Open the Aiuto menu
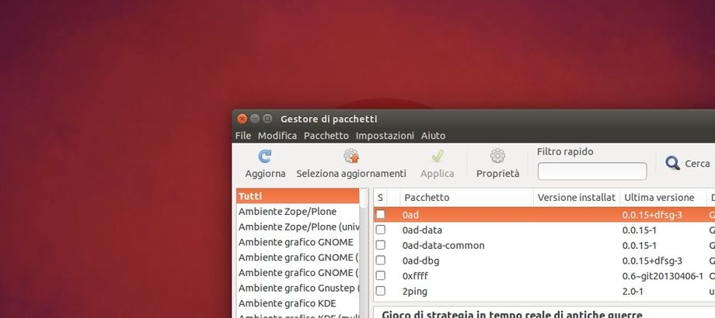Image resolution: width=715 pixels, height=318 pixels. pyautogui.click(x=433, y=136)
